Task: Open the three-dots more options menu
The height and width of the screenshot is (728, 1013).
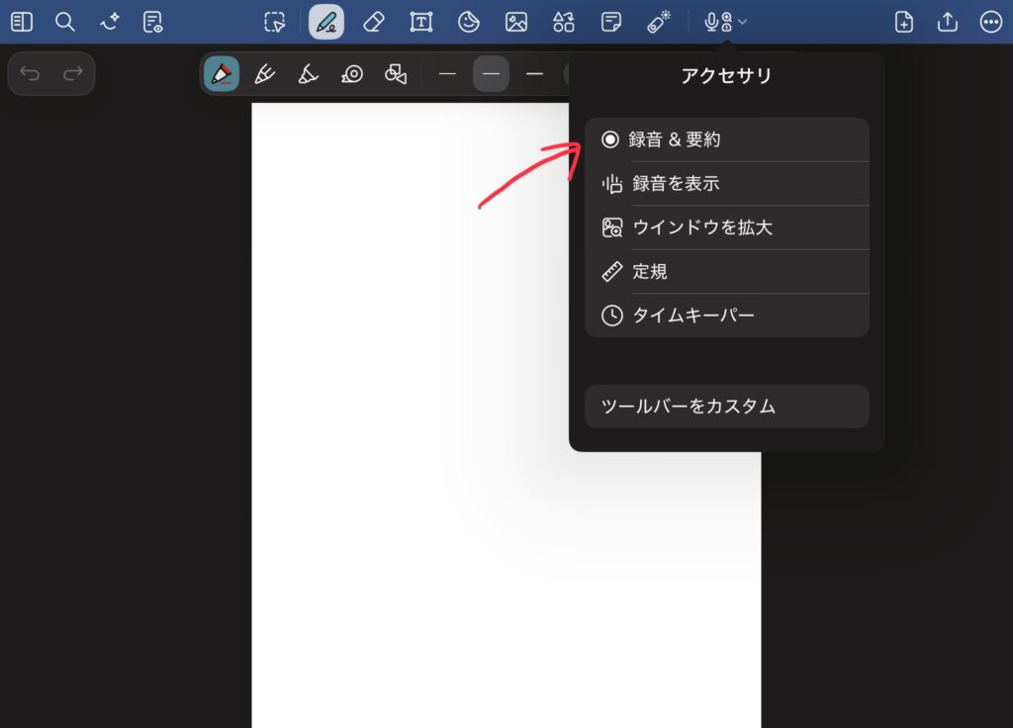Action: [990, 22]
